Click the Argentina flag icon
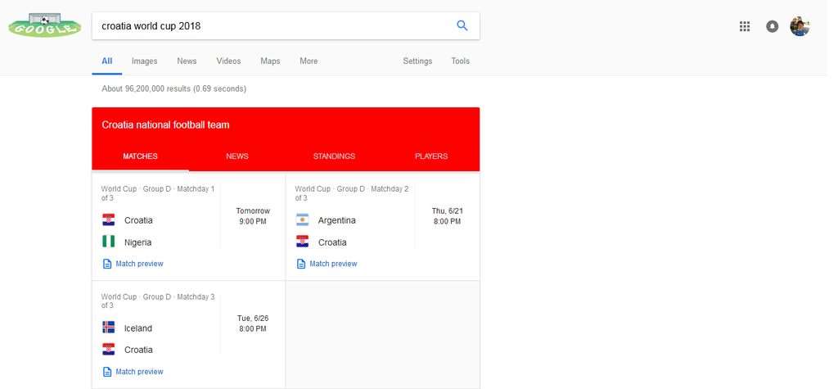The image size is (838, 389). click(303, 220)
